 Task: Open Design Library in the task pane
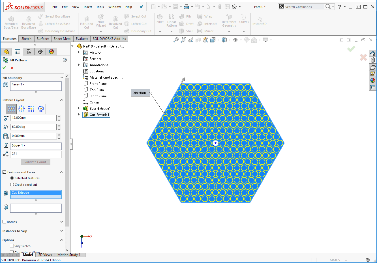(373, 60)
